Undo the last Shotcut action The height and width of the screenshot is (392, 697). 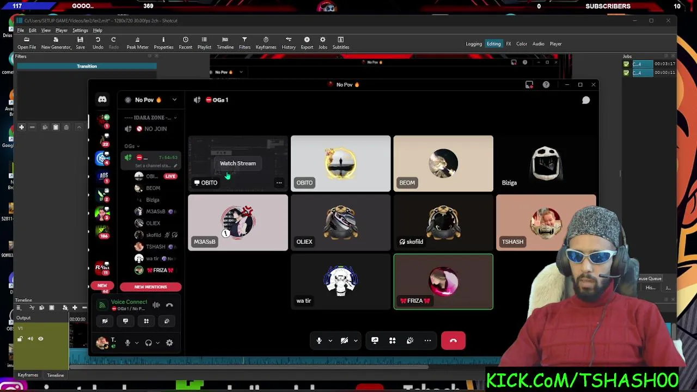tap(97, 43)
